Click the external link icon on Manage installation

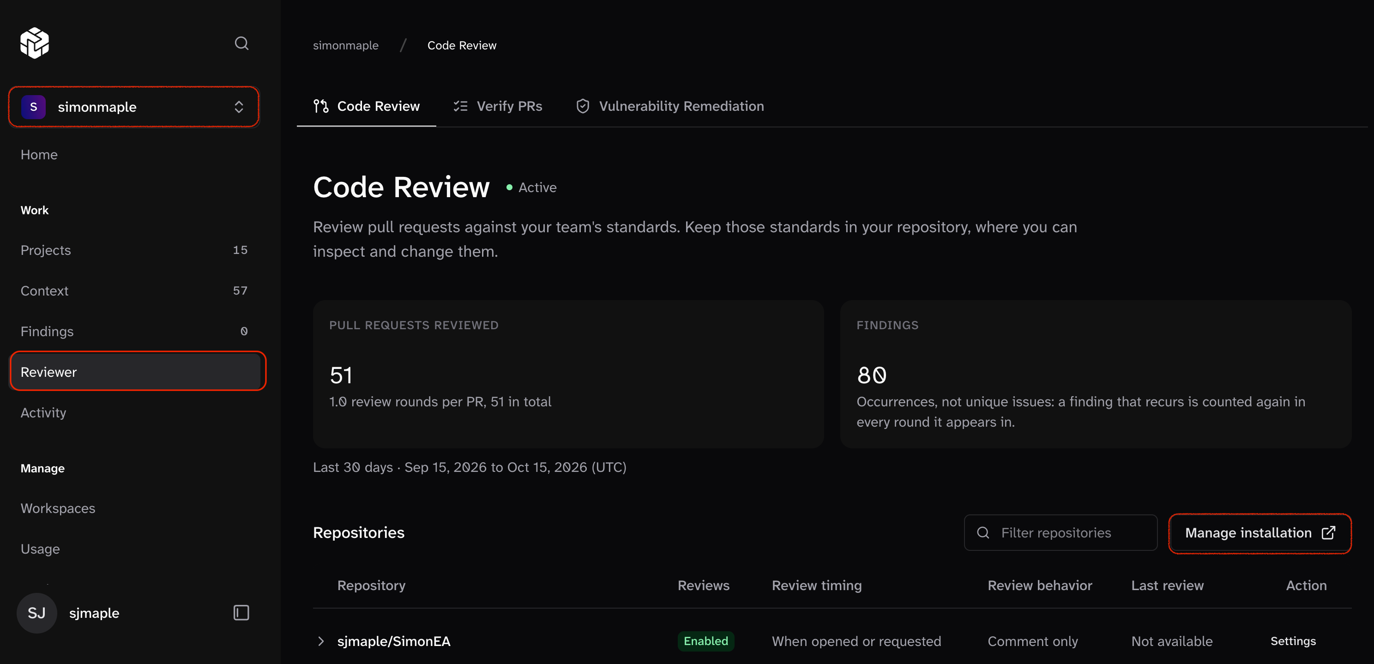(1328, 533)
